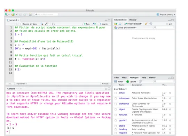Click the Save workspace disk icon

[120, 24]
